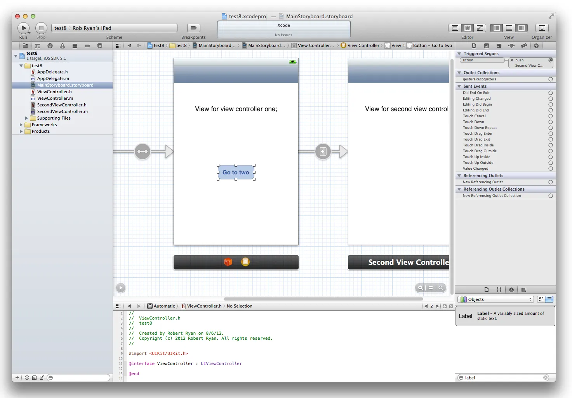
Task: Click the gestureRecognizers connection circle
Action: point(551,79)
